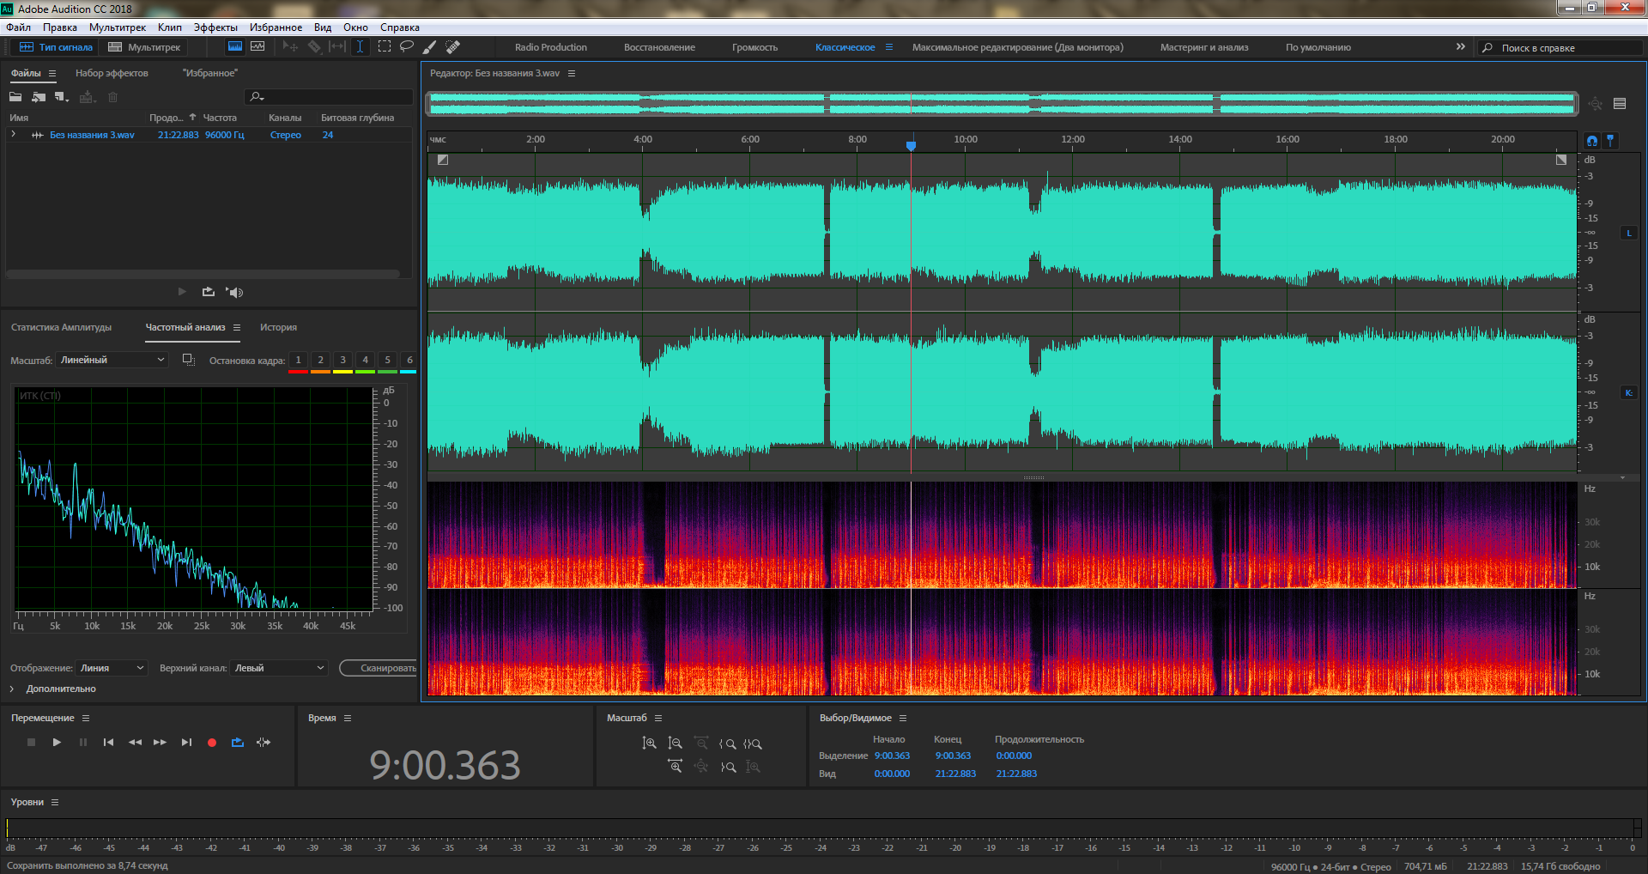Toggle snapping magnet icon by timeline

click(1592, 140)
